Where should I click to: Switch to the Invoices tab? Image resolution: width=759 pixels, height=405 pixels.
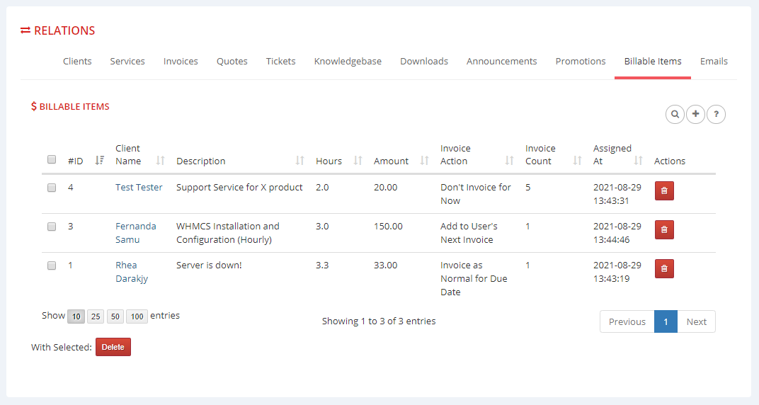[x=181, y=62]
